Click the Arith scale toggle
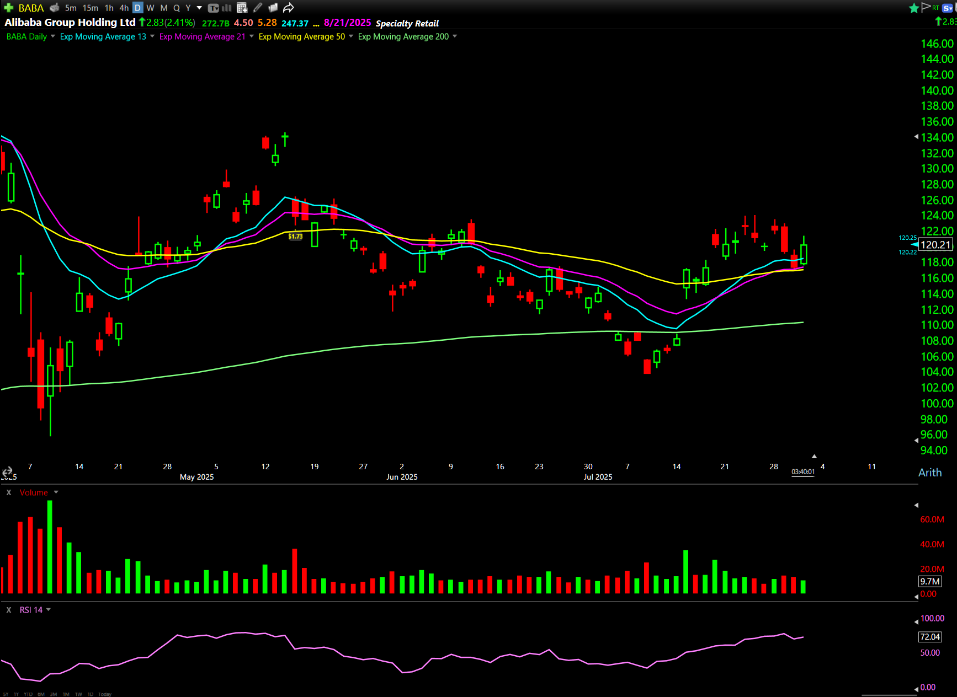 click(x=930, y=473)
